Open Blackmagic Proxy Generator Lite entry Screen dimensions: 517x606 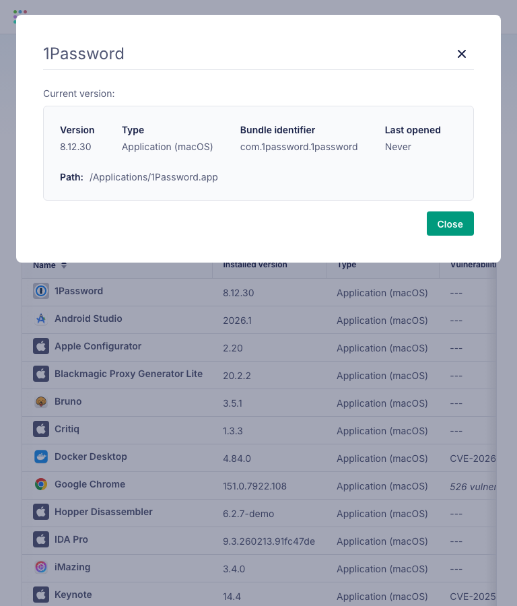tap(129, 374)
